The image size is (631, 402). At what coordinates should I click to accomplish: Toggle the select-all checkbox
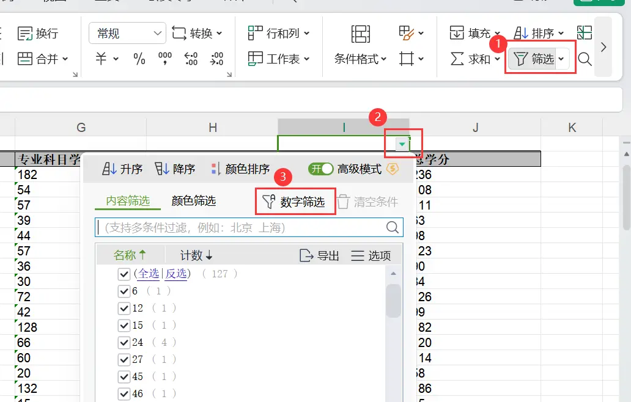pos(124,274)
